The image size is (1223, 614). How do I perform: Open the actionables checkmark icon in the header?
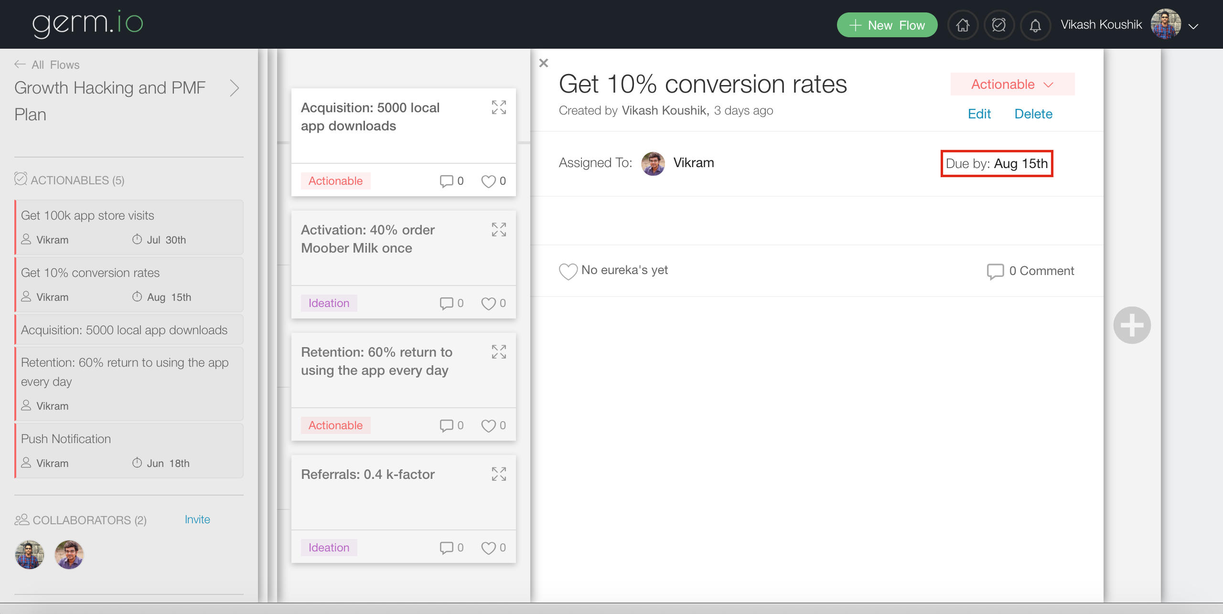click(999, 25)
